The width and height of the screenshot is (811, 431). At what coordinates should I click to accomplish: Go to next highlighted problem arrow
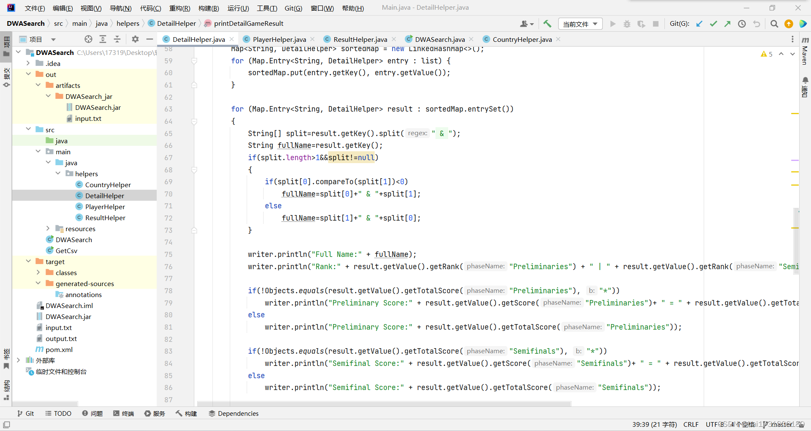click(x=792, y=54)
